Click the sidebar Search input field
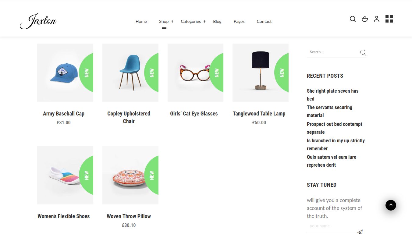The image size is (412, 234). point(332,52)
